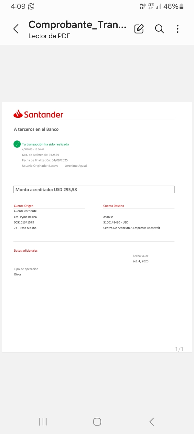
Task: Tap the 'Lector de PDF' subtitle
Action: 49,36
